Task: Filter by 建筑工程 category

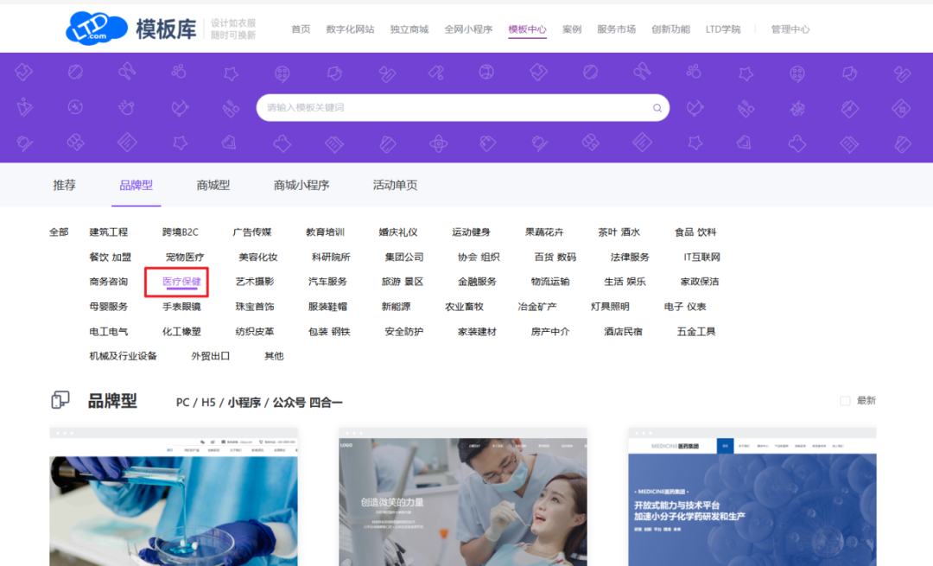Action: pos(108,232)
